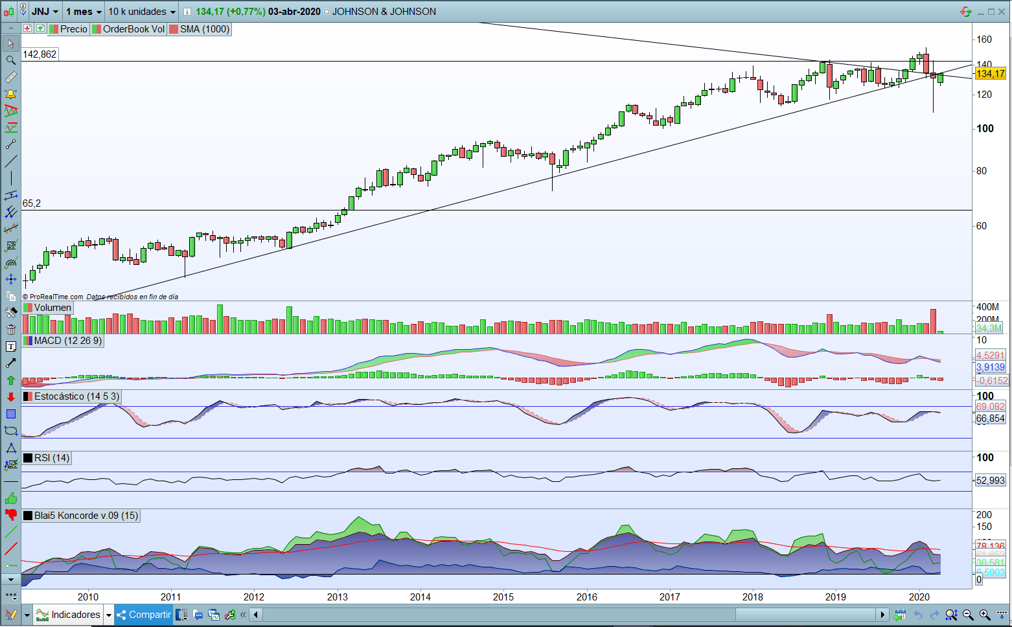Click the chat messages icon
Image resolution: width=1012 pixels, height=627 pixels.
pos(198,615)
